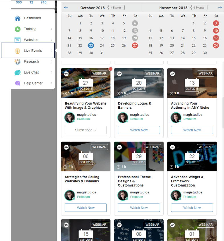The height and width of the screenshot is (241, 224).
Task: Select October 20 gray event date
Action: pyautogui.click(x=135, y=38)
